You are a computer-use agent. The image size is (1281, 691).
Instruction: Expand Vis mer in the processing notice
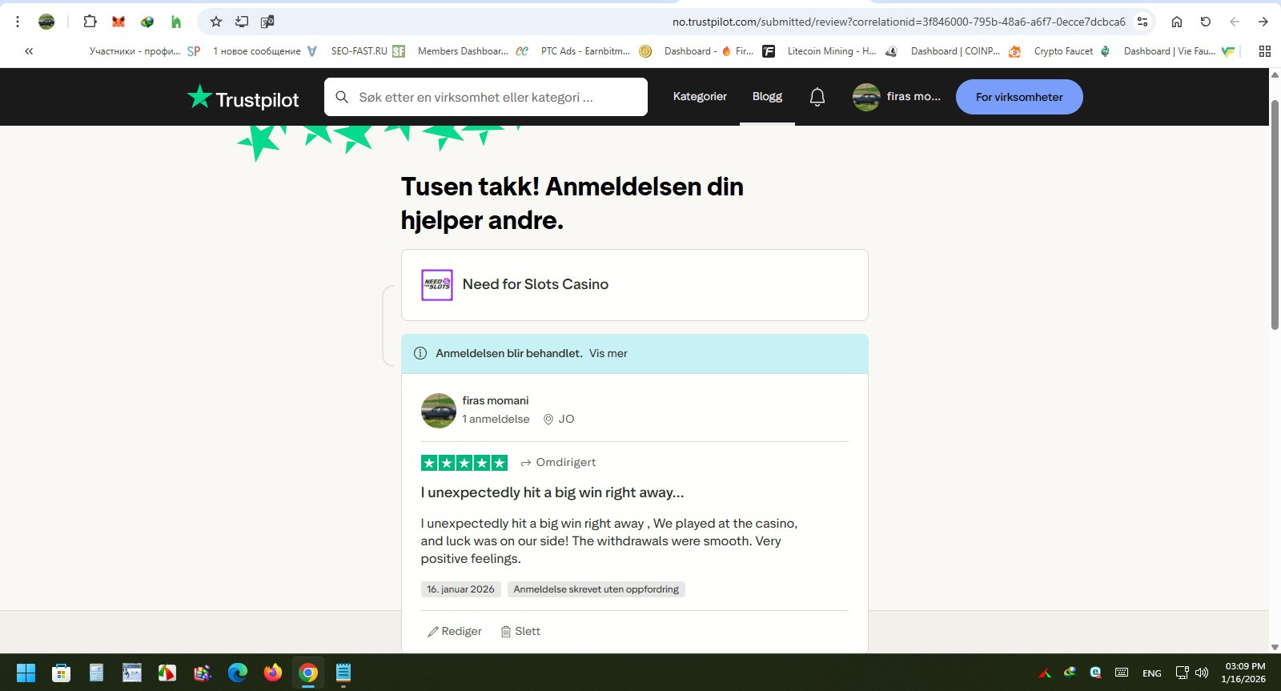click(x=608, y=353)
